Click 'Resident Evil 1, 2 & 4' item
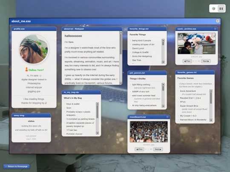The image size is (230, 172). [x=190, y=98]
